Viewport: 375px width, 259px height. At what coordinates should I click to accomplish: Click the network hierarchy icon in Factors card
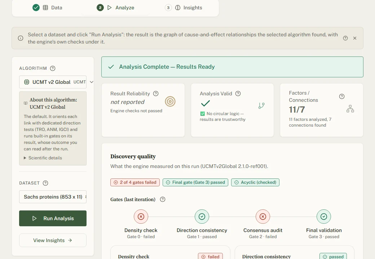(350, 109)
